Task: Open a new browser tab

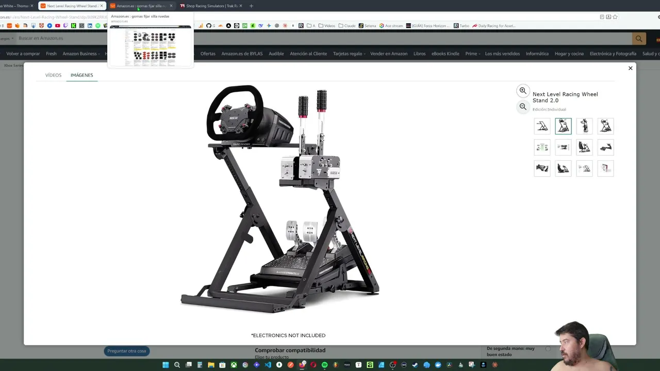Action: 251,6
